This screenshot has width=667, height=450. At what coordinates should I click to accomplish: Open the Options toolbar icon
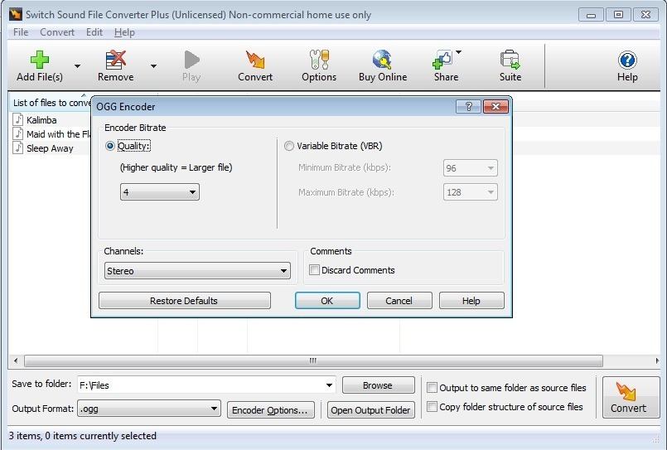click(x=319, y=60)
